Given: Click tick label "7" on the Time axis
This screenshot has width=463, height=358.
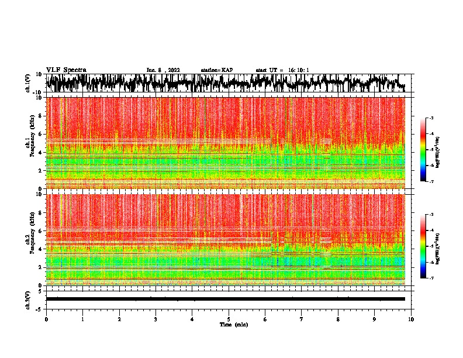Looking at the screenshot, I should tap(302, 319).
